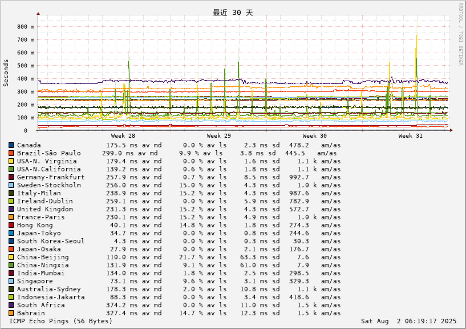Click the "Seconds" y-axis title
466x329 pixels.
pos(6,73)
